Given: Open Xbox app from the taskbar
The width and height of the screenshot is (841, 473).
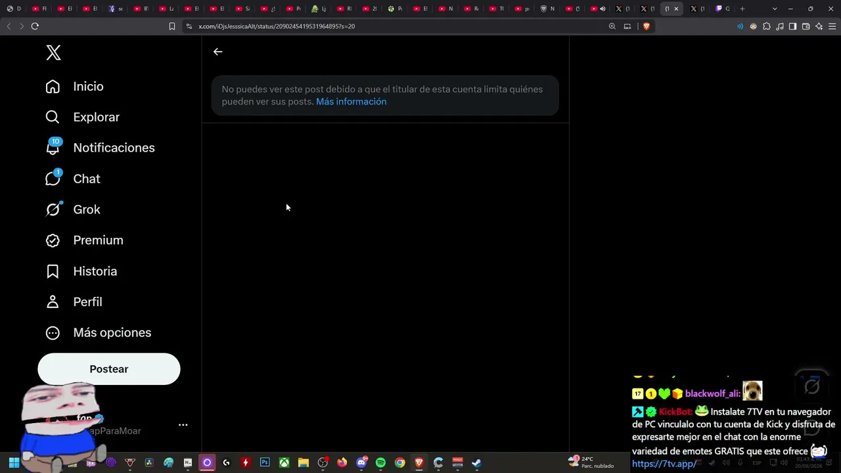Looking at the screenshot, I should (x=284, y=462).
